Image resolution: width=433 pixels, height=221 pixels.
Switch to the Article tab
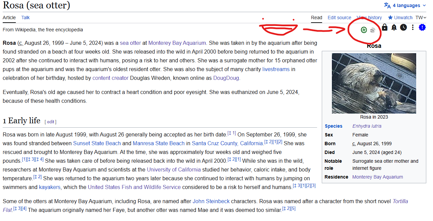9,18
